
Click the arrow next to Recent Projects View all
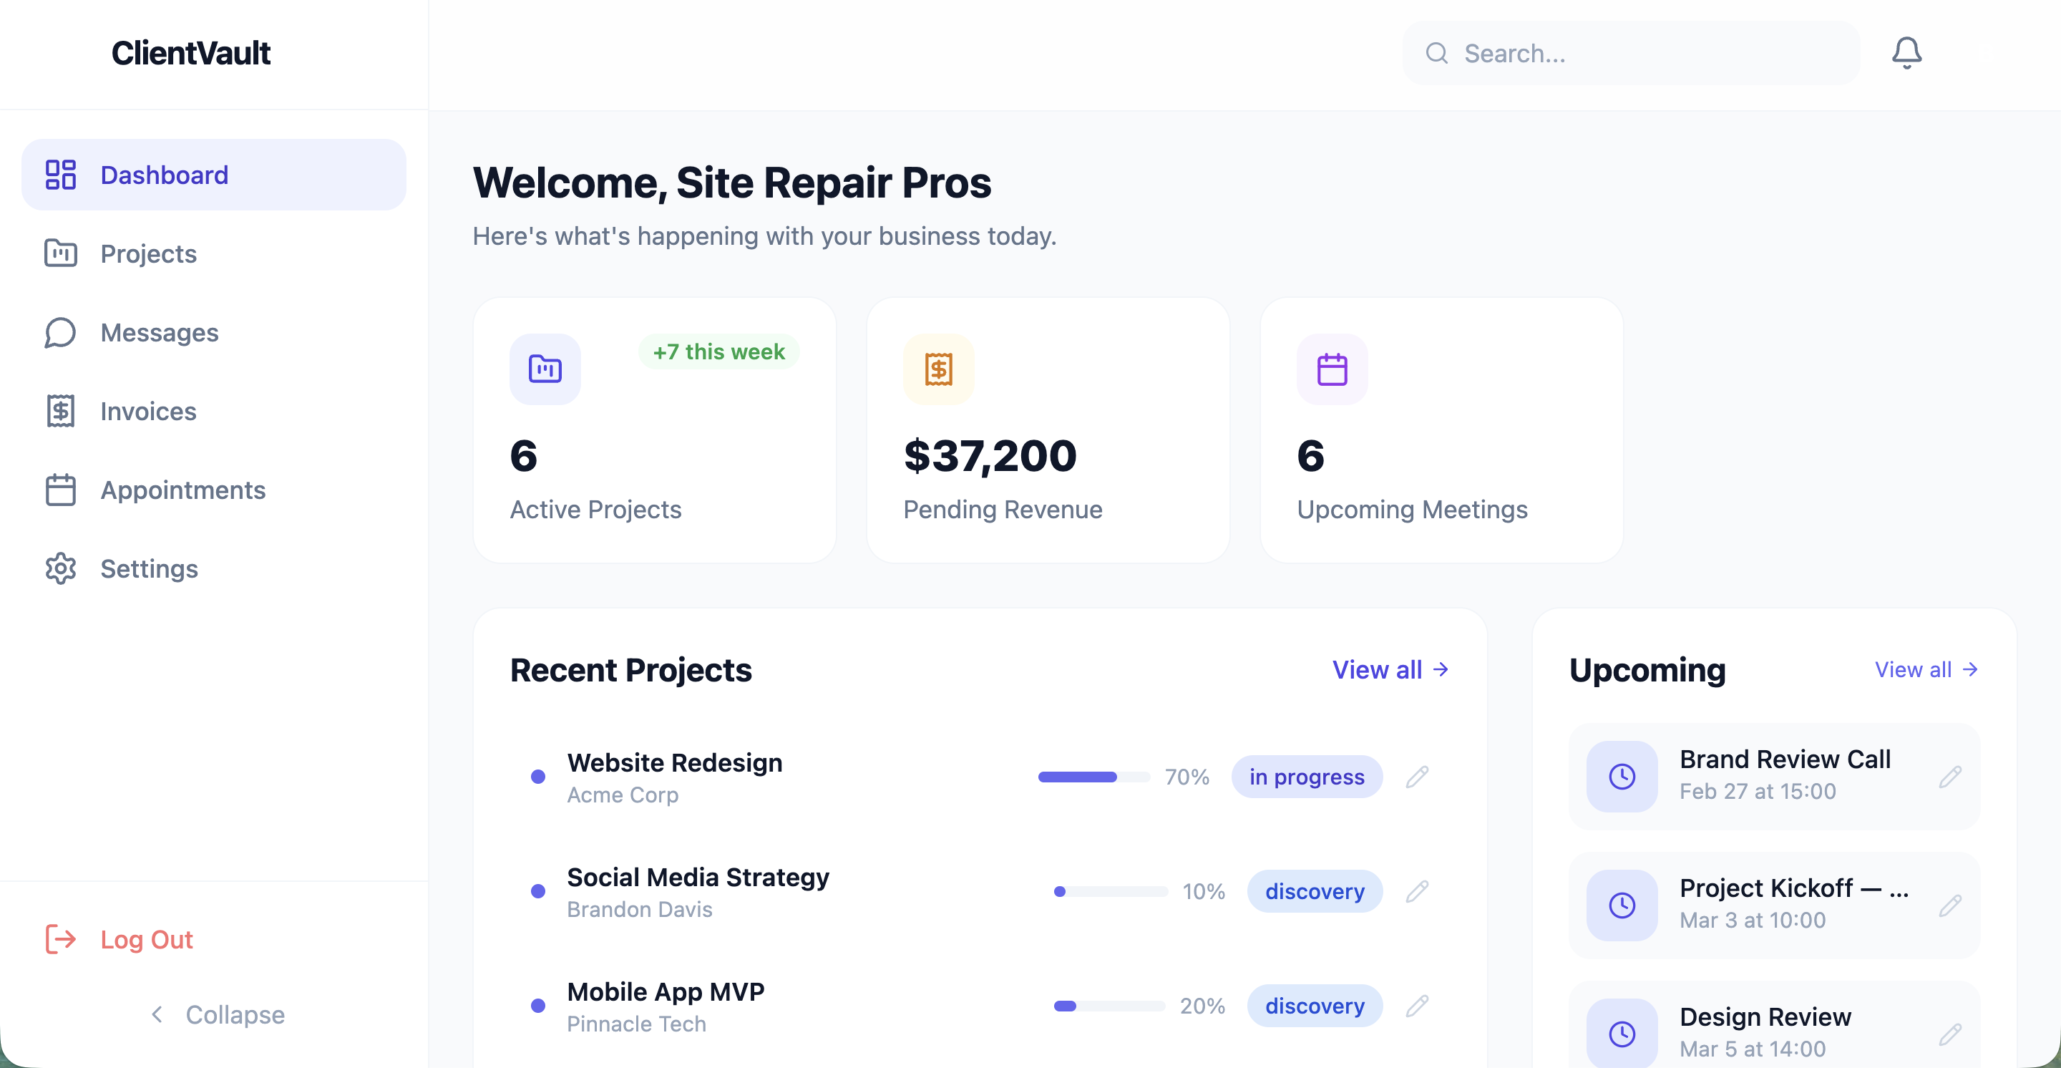tap(1440, 669)
